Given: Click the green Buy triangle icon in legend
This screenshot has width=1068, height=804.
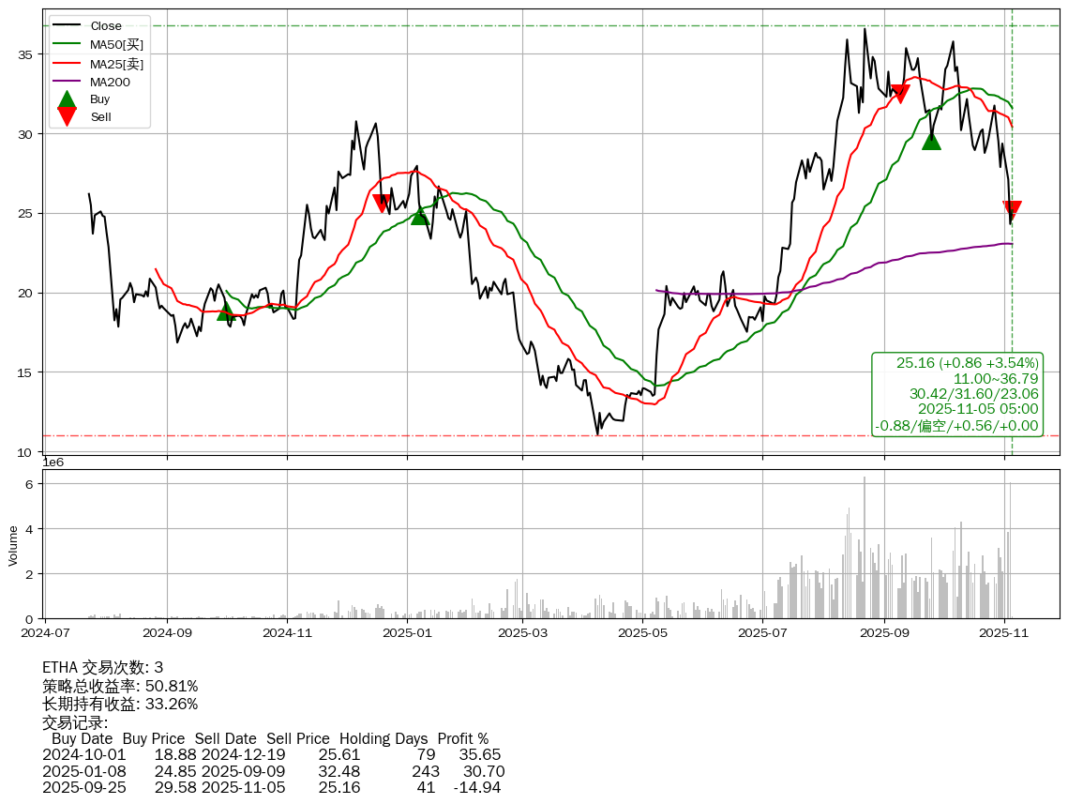Looking at the screenshot, I should tap(67, 99).
